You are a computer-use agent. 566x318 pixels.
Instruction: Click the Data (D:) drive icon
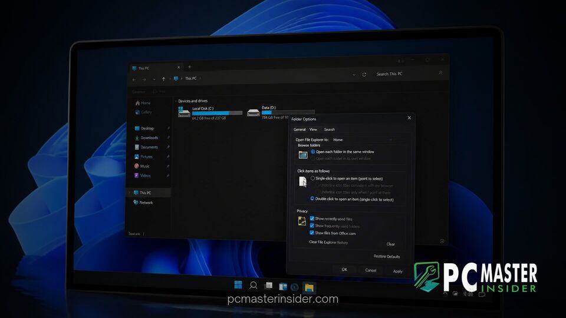point(254,112)
